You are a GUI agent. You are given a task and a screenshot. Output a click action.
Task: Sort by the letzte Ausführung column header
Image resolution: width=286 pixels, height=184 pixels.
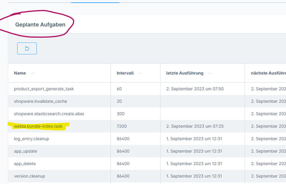tap(185, 73)
